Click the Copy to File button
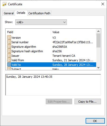 point(88,102)
